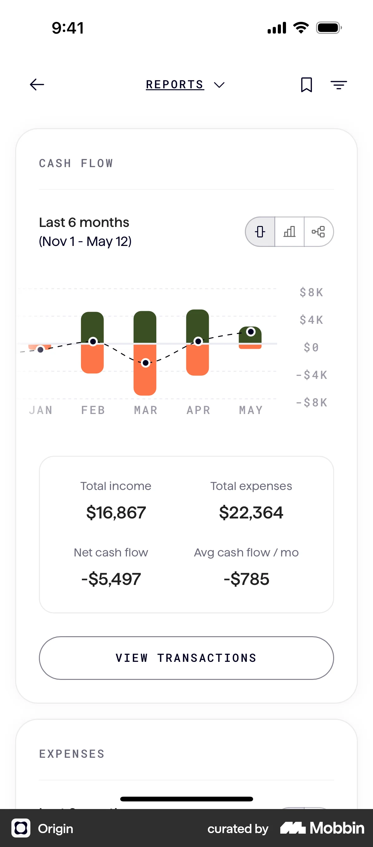This screenshot has width=373, height=847.
Task: Tap the April net cash flow dot
Action: (198, 341)
